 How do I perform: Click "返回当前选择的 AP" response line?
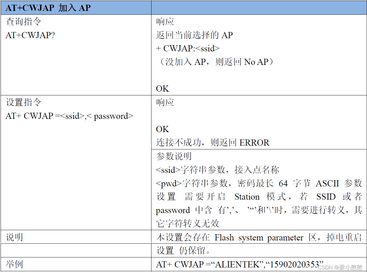[x=194, y=35]
